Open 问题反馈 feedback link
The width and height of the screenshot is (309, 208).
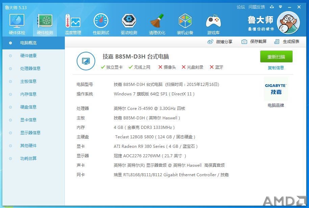257,7
